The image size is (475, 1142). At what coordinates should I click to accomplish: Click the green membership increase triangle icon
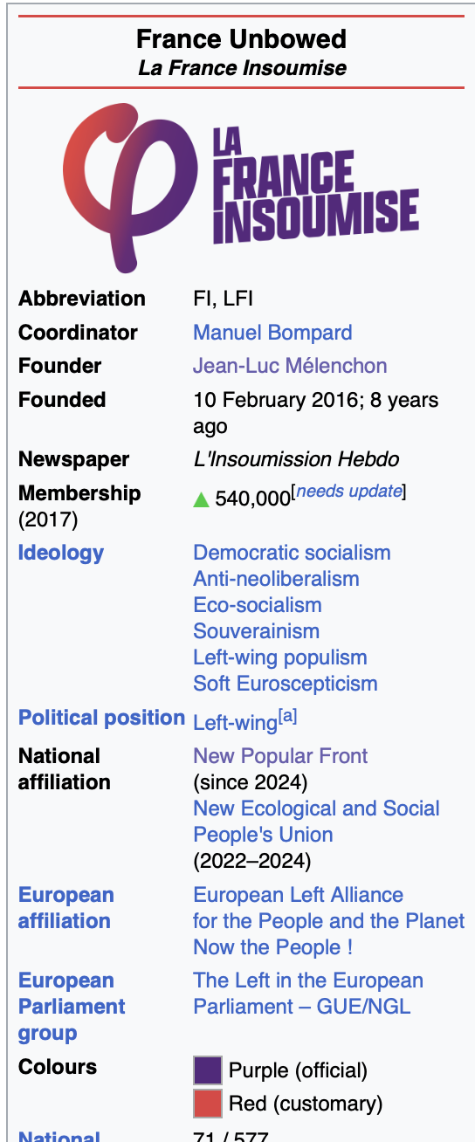[201, 499]
